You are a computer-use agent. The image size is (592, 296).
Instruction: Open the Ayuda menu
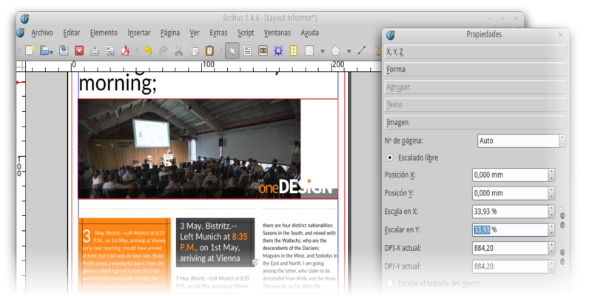[x=310, y=33]
